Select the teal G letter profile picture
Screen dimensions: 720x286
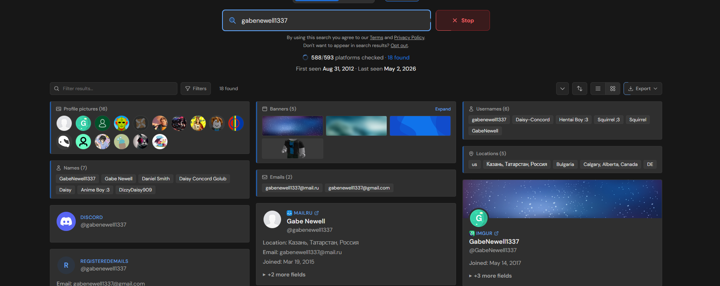click(x=83, y=123)
